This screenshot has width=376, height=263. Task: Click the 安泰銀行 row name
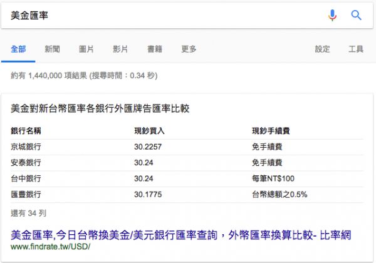tap(26, 163)
